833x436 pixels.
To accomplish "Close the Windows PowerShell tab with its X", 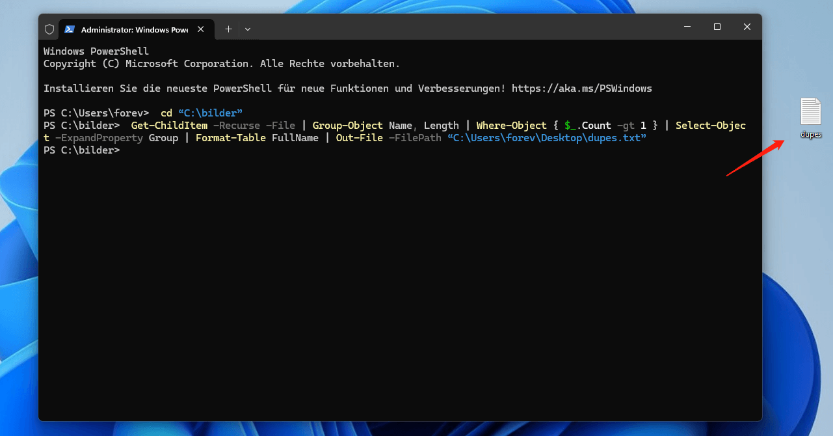I will click(201, 29).
